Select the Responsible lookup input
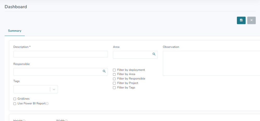This screenshot has height=121, width=260. [57, 72]
